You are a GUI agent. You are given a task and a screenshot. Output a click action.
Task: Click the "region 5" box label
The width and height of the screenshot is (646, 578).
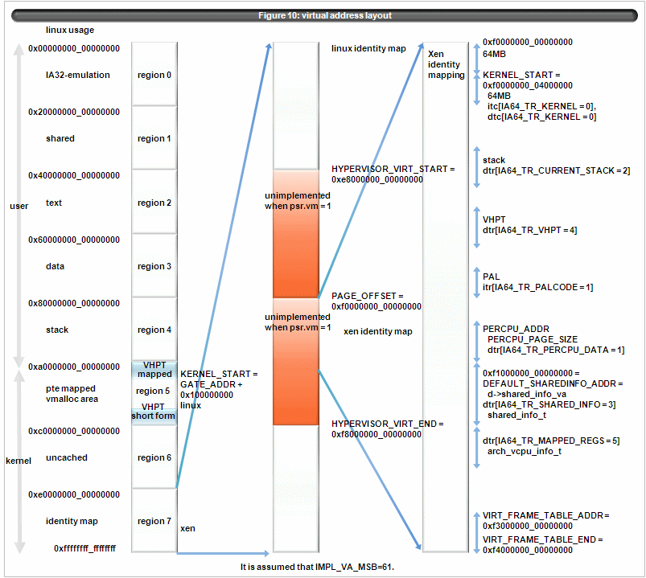coord(153,391)
